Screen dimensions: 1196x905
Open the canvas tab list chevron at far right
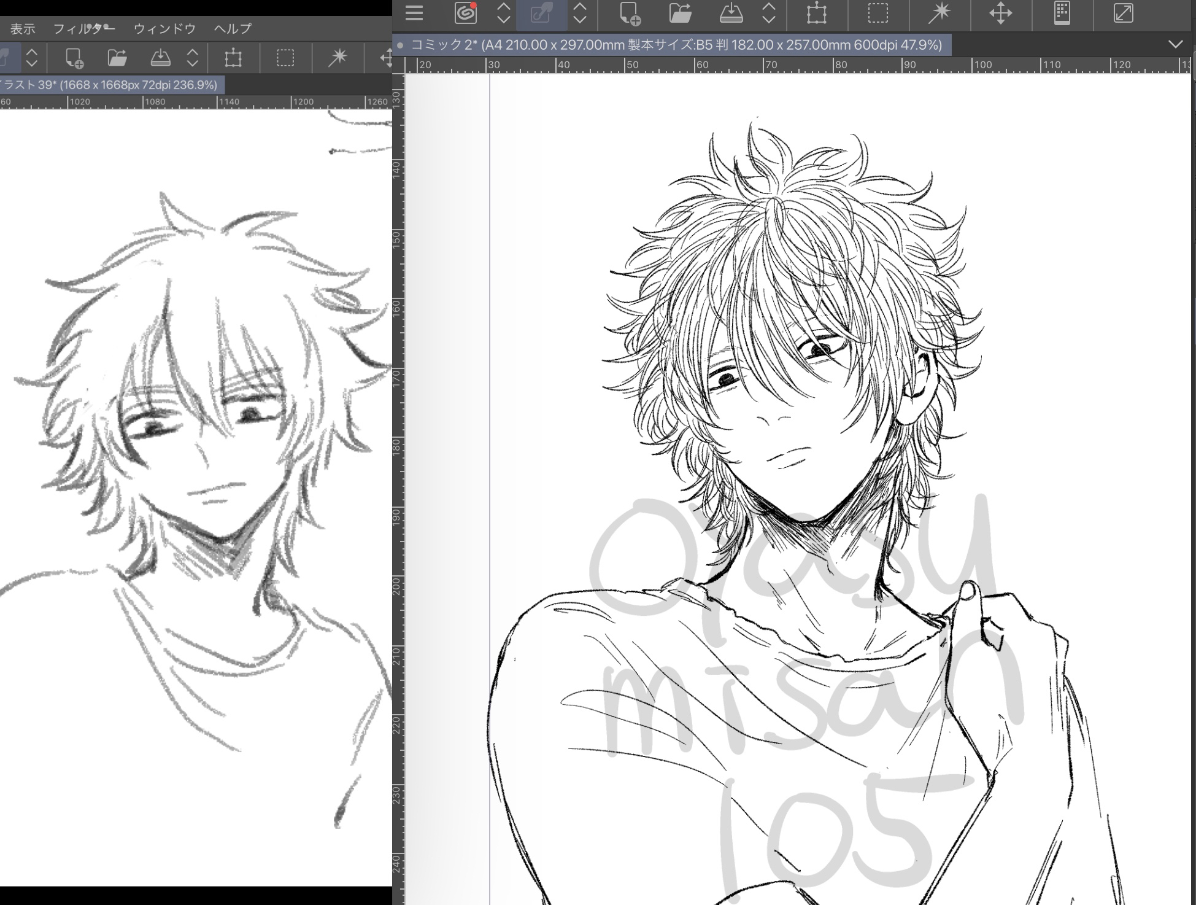tap(1175, 44)
